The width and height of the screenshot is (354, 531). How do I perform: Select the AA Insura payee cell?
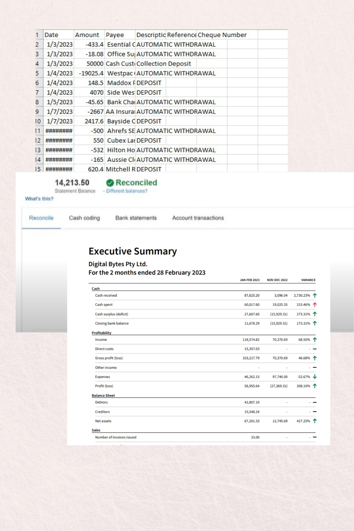[x=120, y=112]
